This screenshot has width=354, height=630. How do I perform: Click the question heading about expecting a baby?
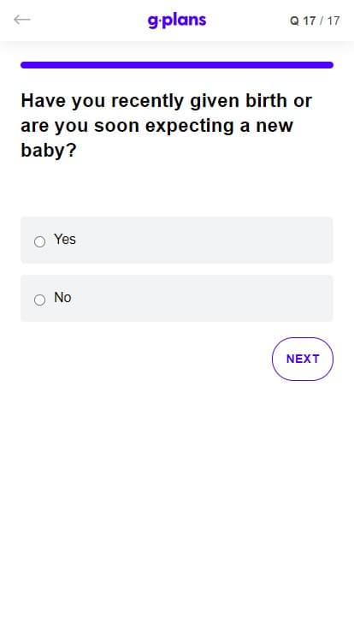(x=166, y=125)
